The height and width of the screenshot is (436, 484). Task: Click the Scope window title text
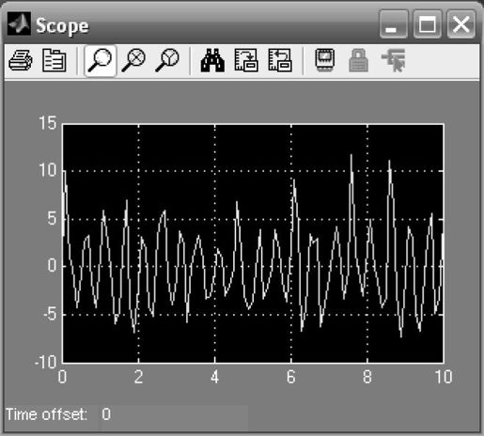(62, 25)
